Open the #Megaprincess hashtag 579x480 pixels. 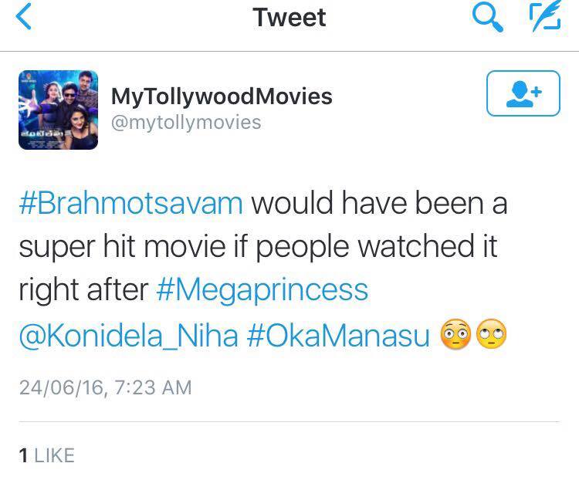point(262,291)
